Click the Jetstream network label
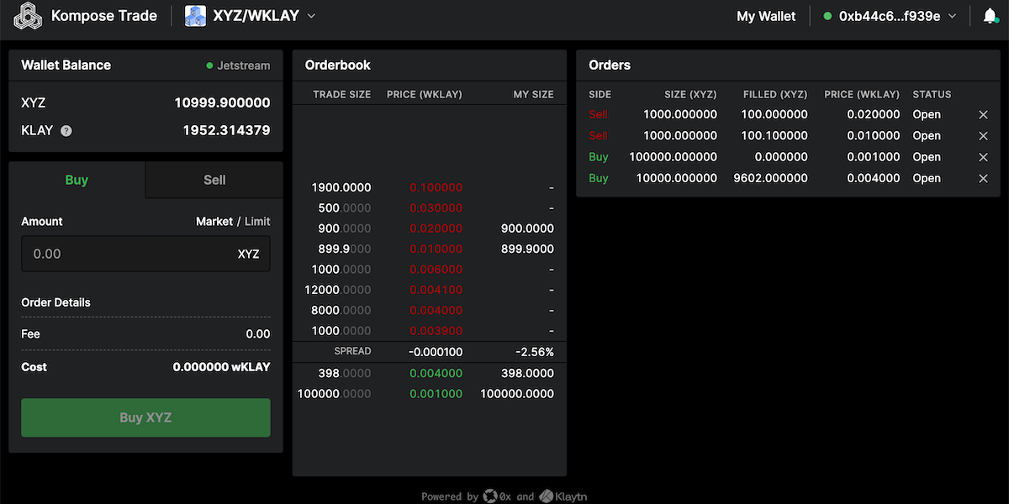Viewport: 1009px width, 504px height. [244, 66]
